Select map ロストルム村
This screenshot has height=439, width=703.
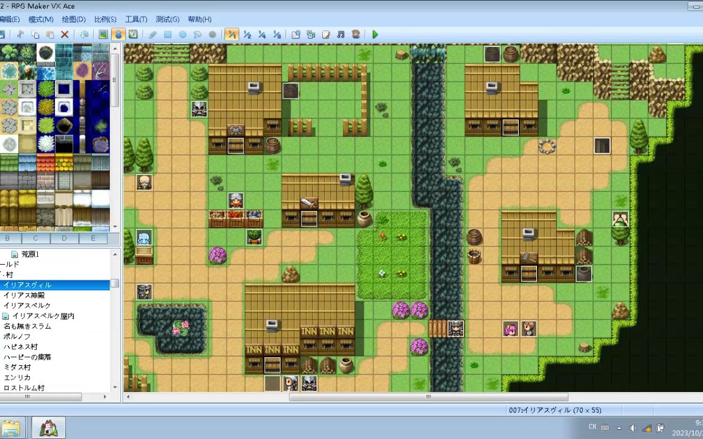[24, 388]
